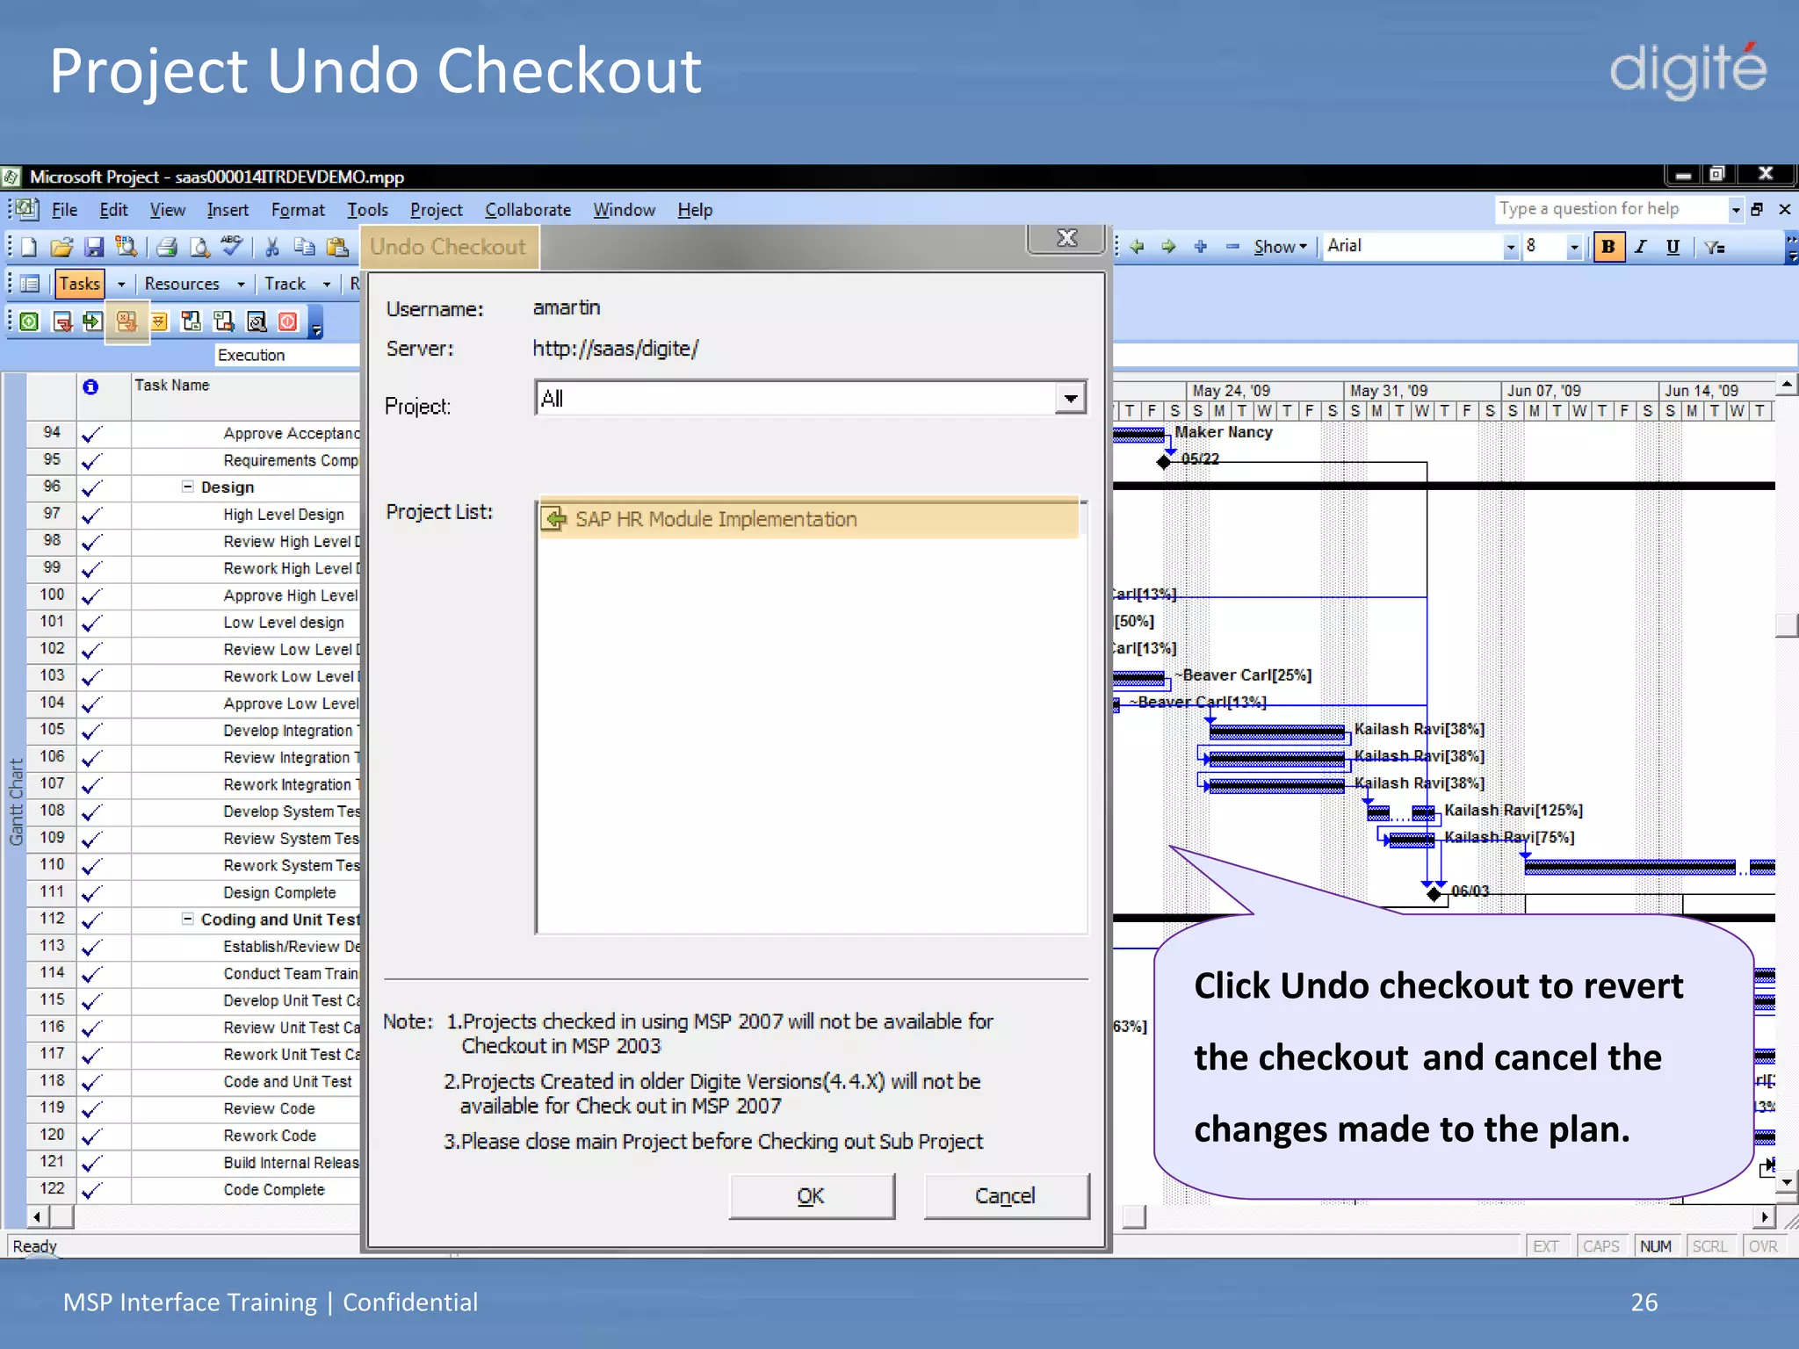
Task: Toggle Underline formatting
Action: pyautogui.click(x=1673, y=247)
